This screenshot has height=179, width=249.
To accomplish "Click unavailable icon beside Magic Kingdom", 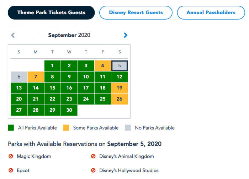I will 11,156.
